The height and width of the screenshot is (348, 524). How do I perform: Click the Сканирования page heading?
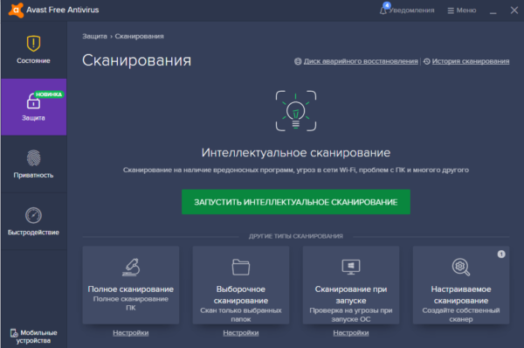(137, 60)
